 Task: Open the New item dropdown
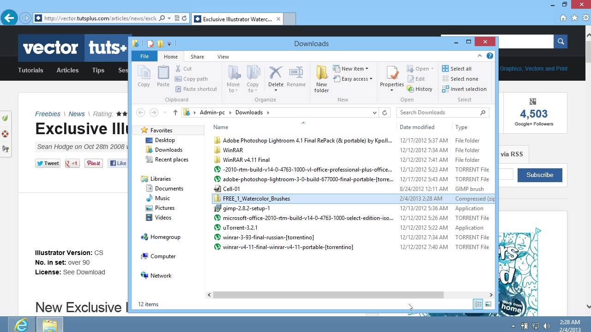[x=350, y=69]
